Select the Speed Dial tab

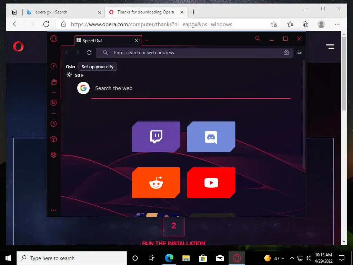[108, 41]
